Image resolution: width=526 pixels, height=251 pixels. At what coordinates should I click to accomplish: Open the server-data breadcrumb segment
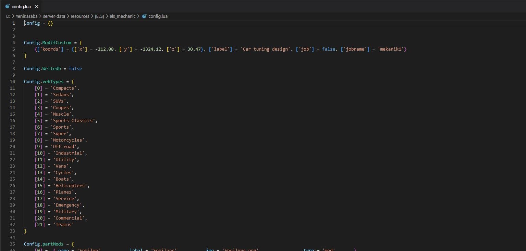point(54,16)
